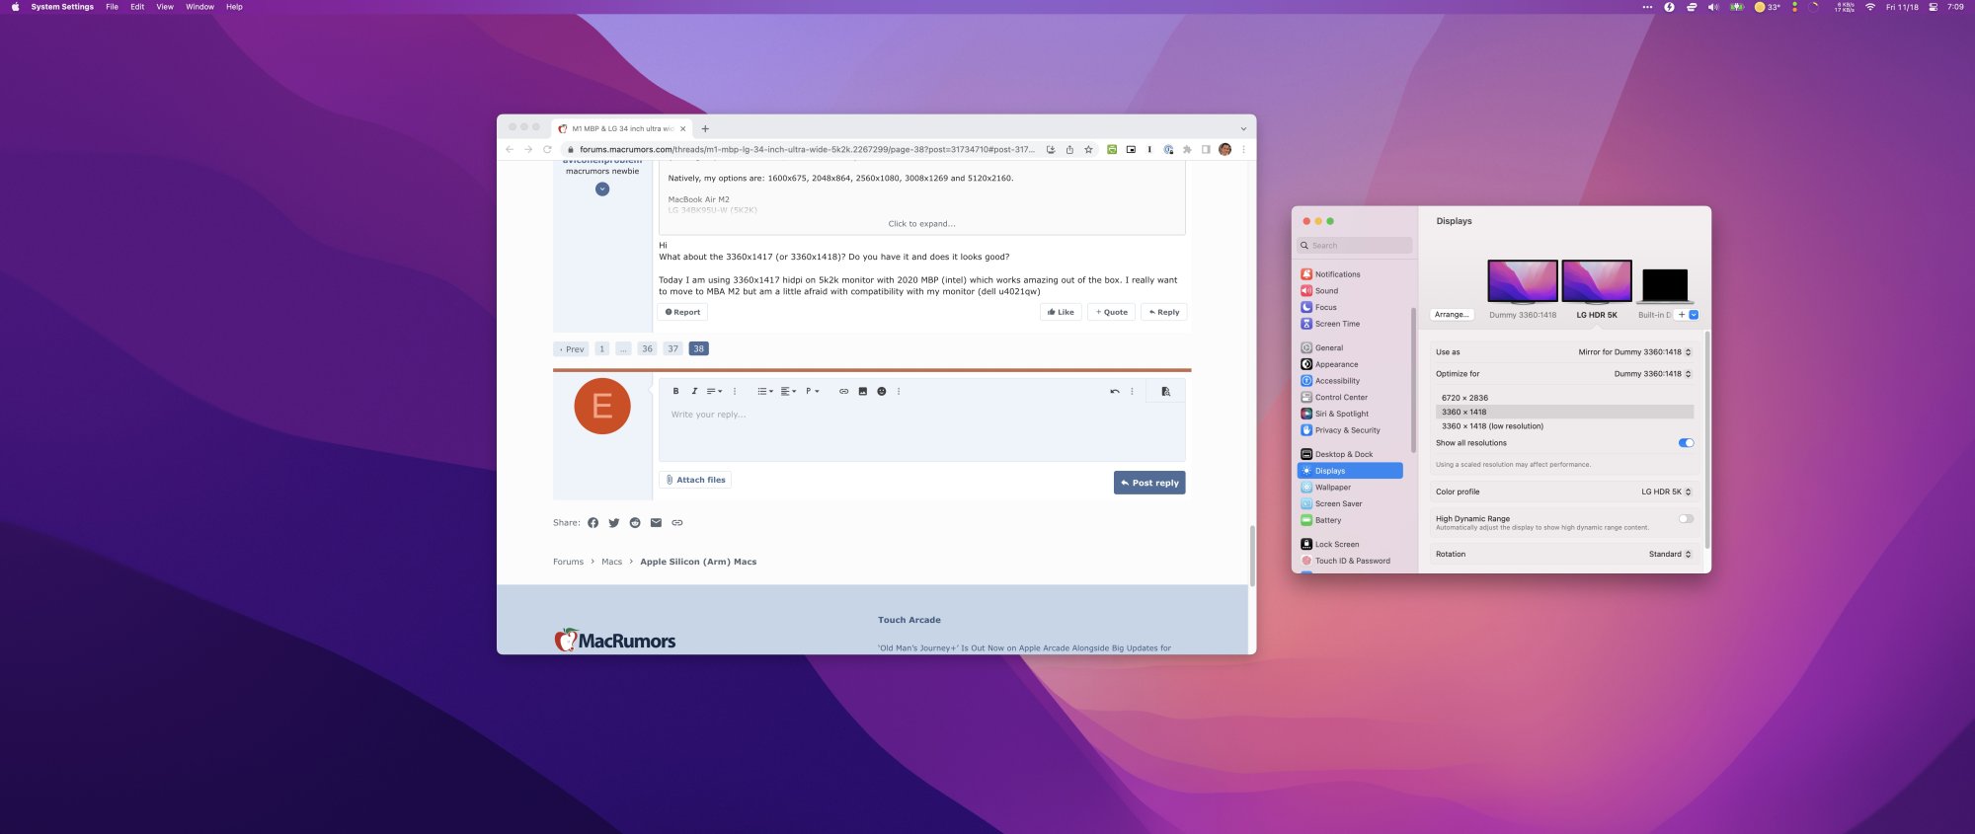Click in the System Settings search field

pos(1355,246)
